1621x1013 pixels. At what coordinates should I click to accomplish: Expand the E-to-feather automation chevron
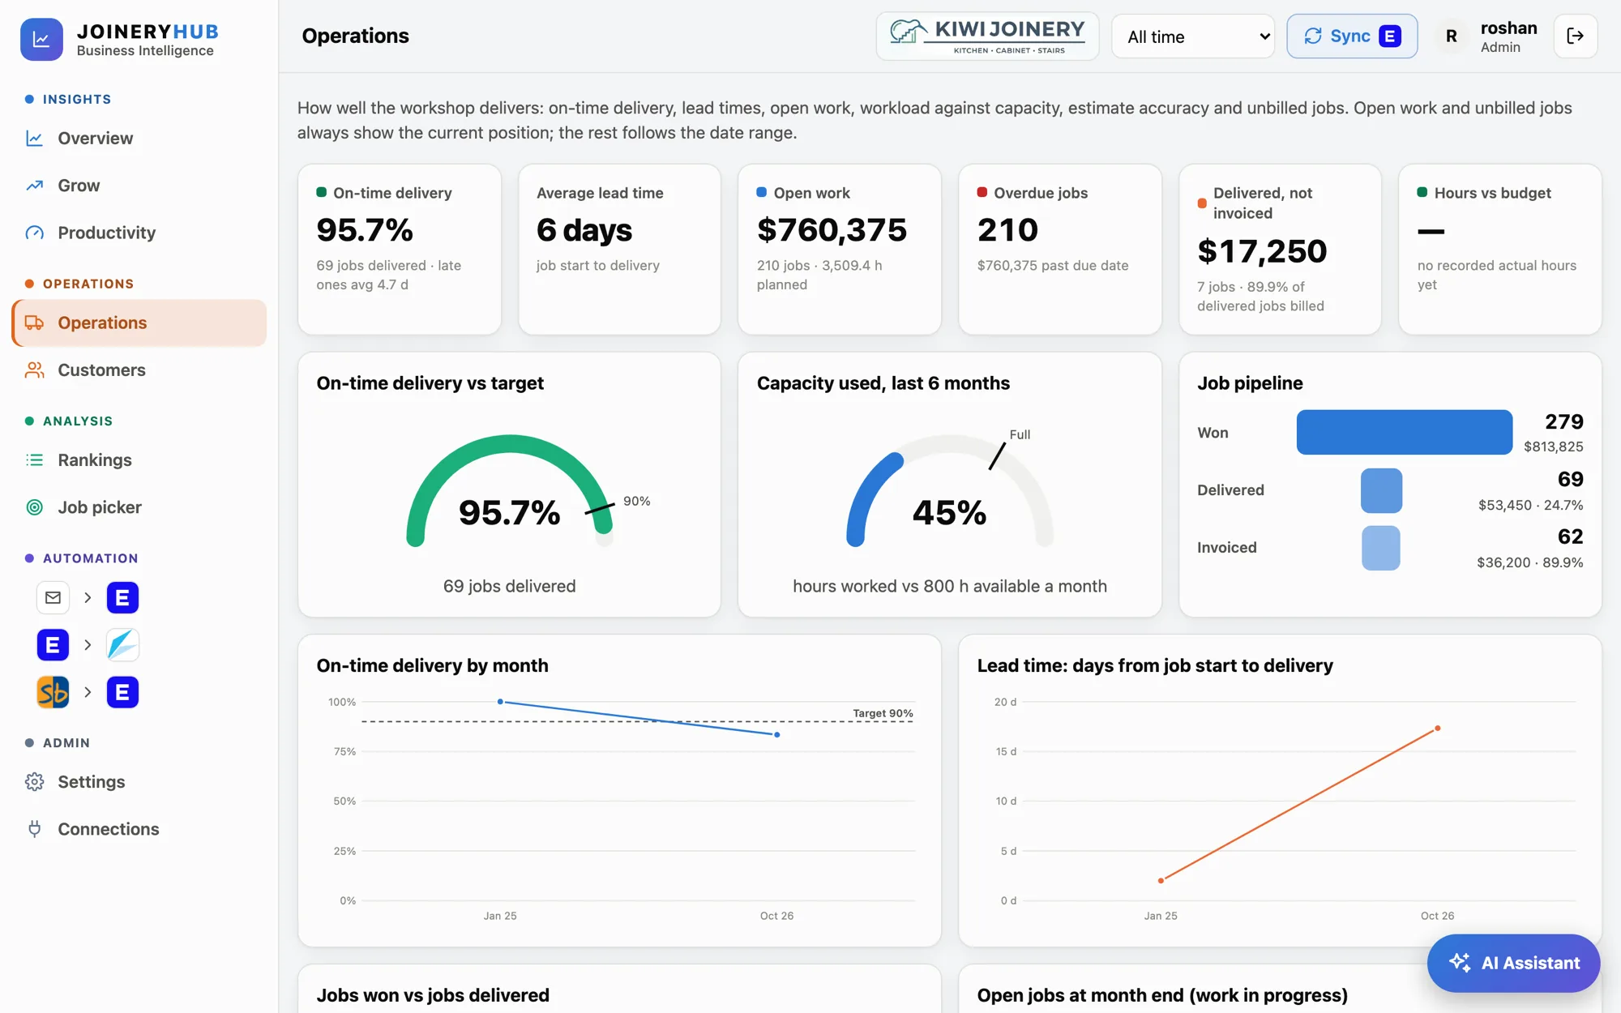88,645
